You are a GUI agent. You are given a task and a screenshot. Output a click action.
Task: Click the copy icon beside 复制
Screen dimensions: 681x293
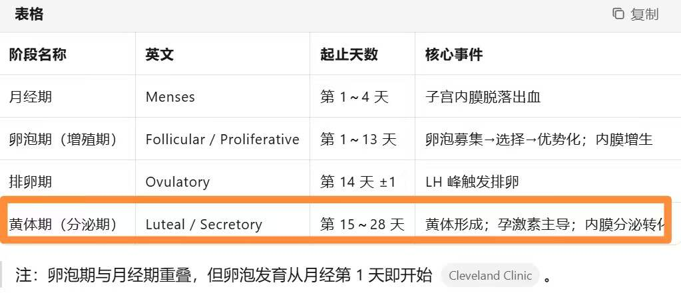click(x=618, y=14)
